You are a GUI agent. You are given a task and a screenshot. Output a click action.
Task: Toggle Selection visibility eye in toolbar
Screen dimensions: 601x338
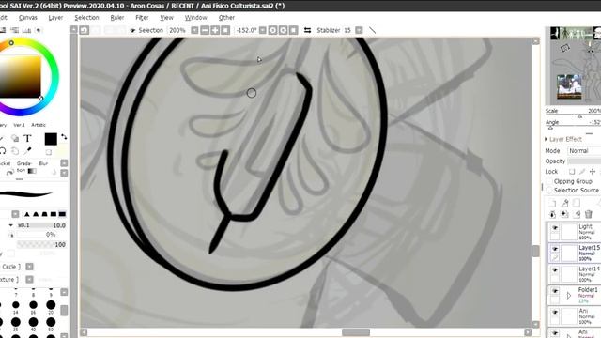click(x=132, y=30)
